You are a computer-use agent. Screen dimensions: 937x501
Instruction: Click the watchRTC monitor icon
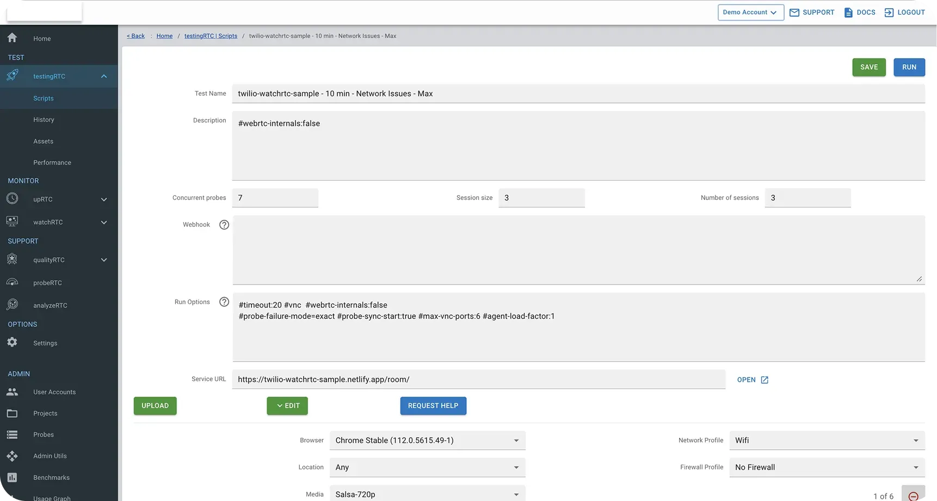[12, 221]
